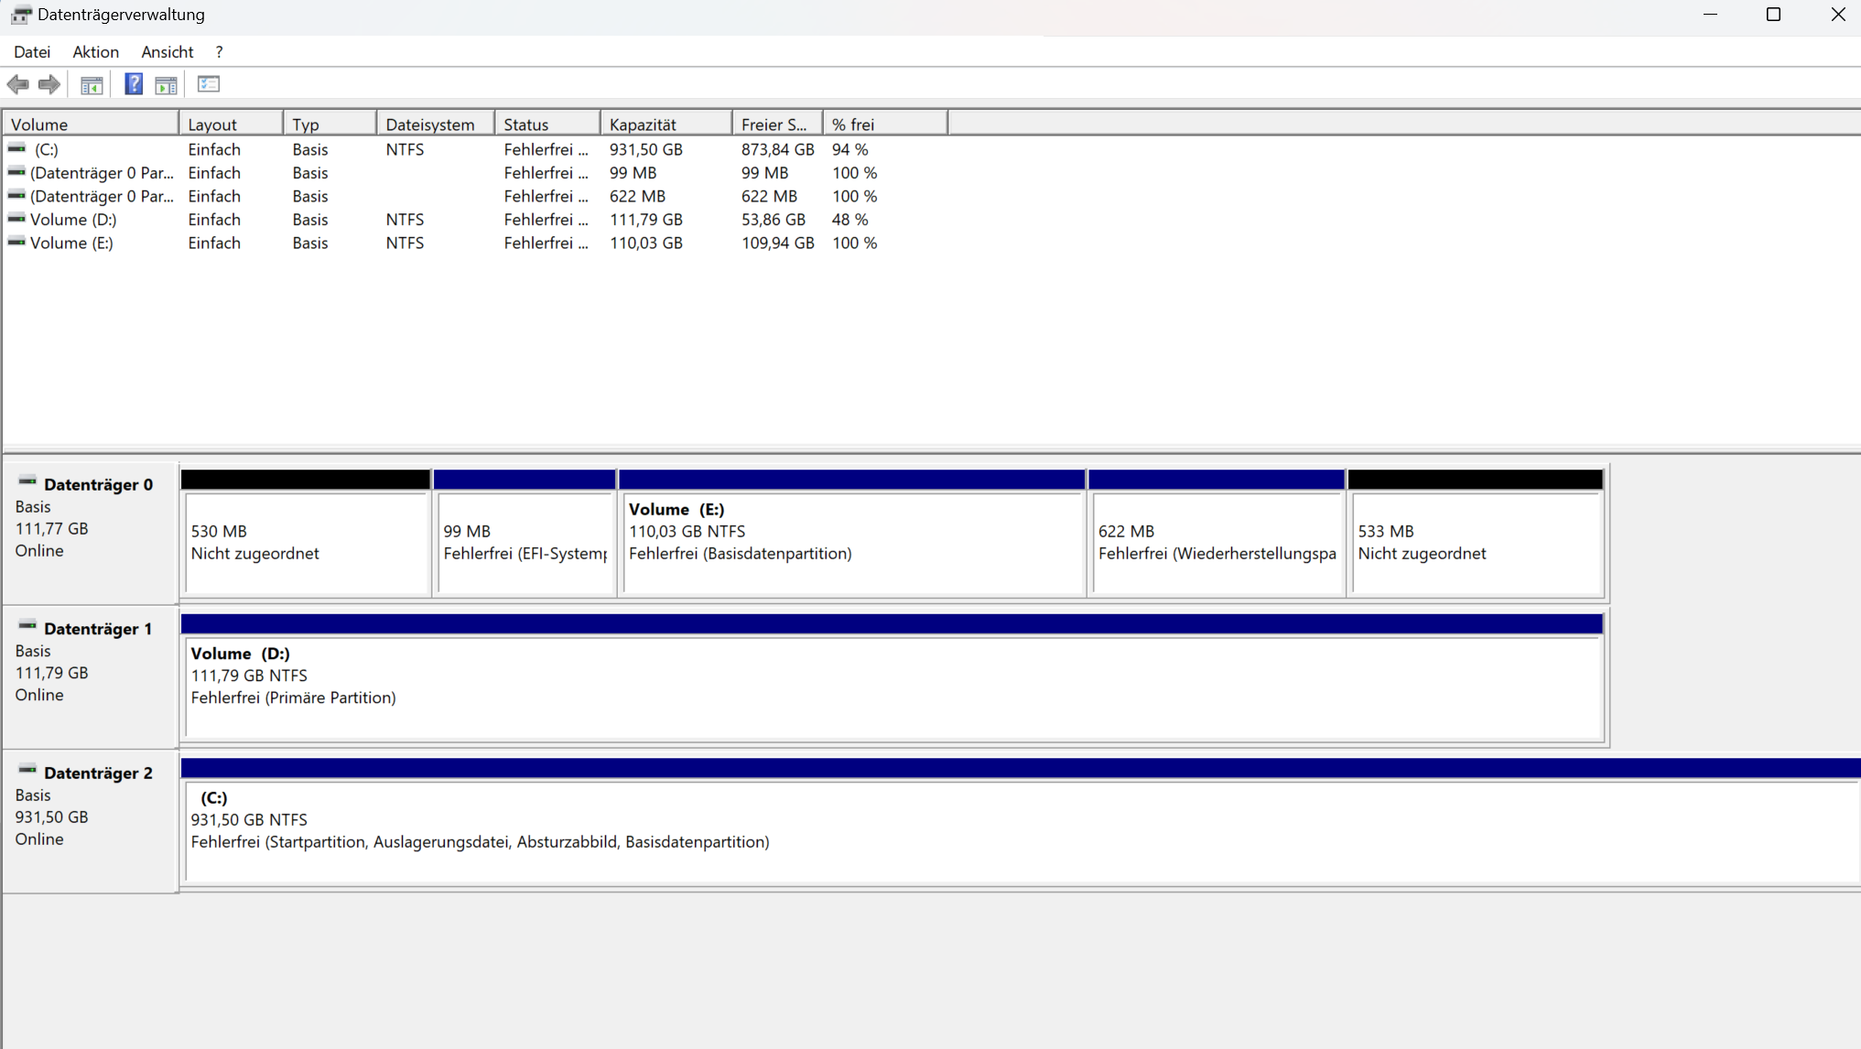Image resolution: width=1861 pixels, height=1049 pixels.
Task: Toggle the action pane toolbar icon
Action: [x=166, y=84]
